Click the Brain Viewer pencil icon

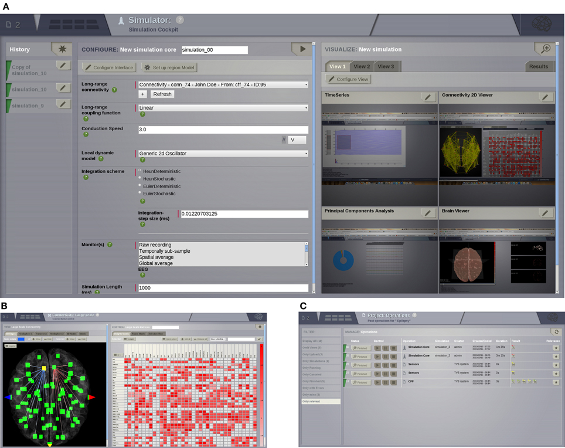tap(545, 213)
